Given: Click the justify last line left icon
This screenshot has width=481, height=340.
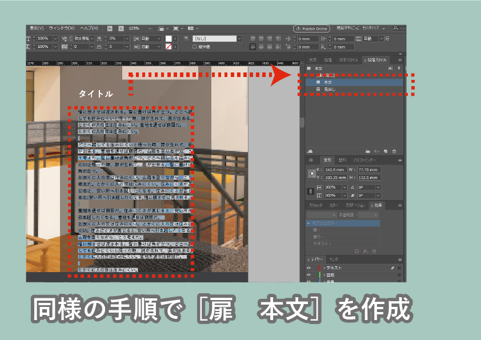Looking at the screenshot, I should 252,47.
